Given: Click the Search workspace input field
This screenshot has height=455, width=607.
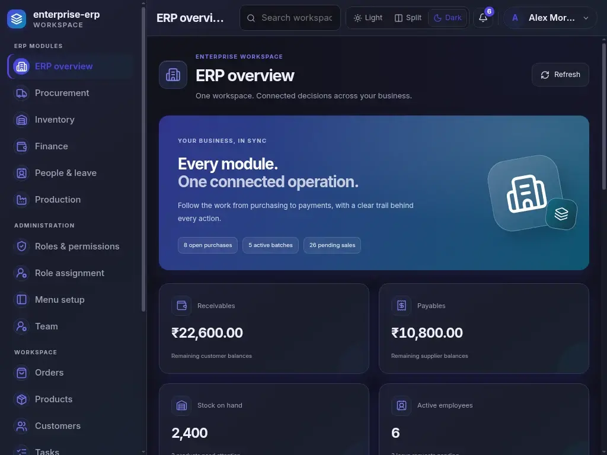Looking at the screenshot, I should (x=290, y=18).
